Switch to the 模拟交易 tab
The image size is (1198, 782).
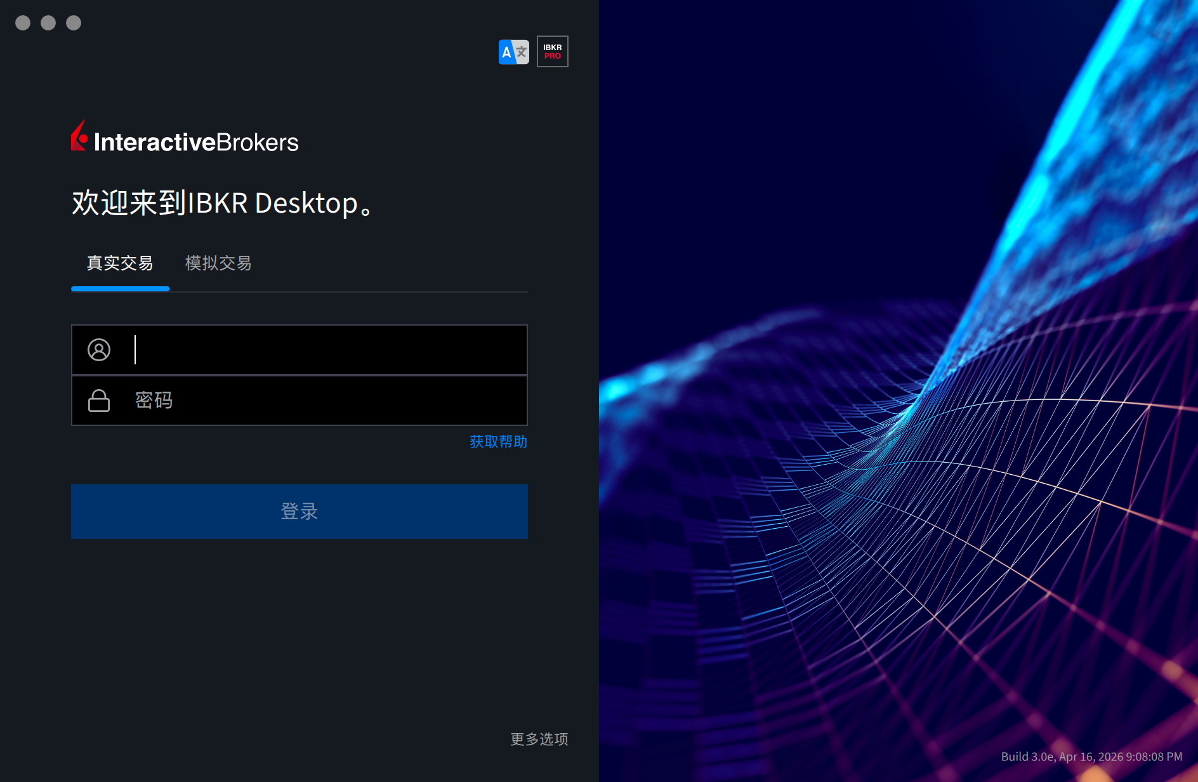click(x=218, y=263)
